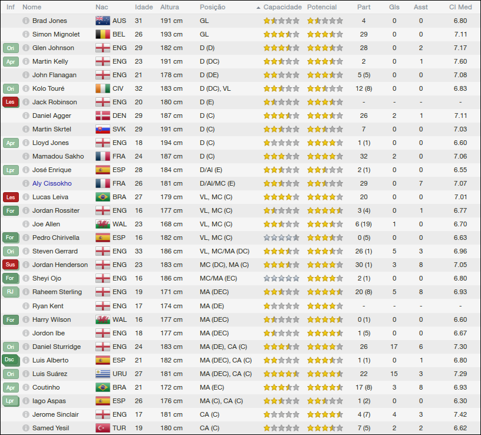Open Aly Cissokho's player profile link
Screen dimensions: 481x435
(52, 183)
